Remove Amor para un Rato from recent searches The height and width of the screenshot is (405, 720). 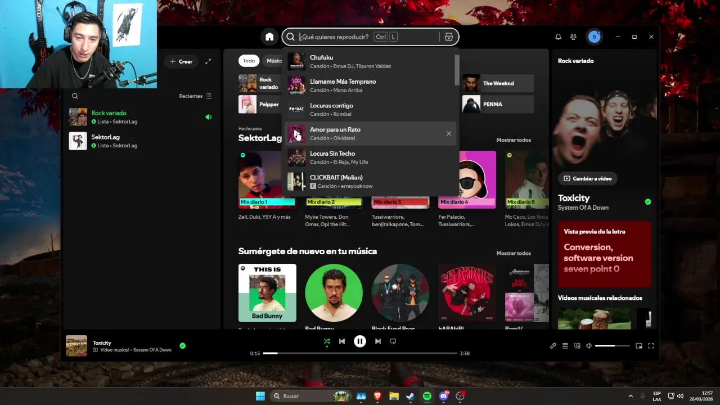(x=448, y=133)
